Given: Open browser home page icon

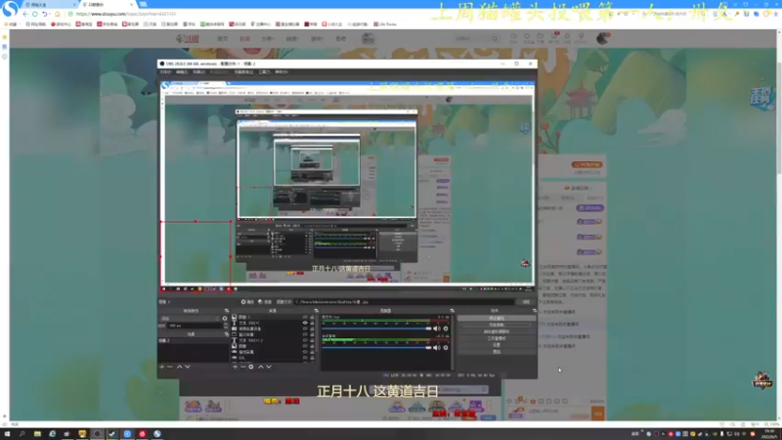Looking at the screenshot, I should tap(58, 14).
